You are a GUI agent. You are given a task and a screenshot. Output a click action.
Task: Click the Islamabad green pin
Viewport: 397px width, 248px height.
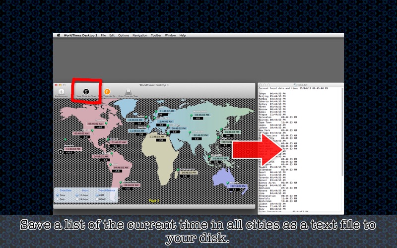pos(190,132)
